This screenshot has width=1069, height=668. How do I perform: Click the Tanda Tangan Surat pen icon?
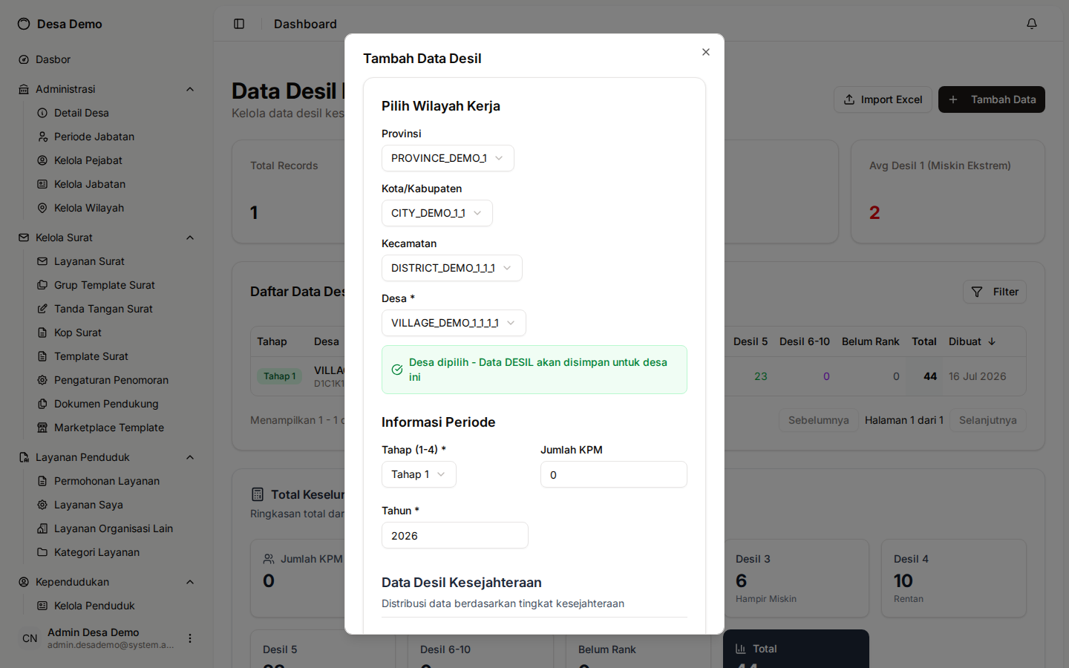pos(42,309)
